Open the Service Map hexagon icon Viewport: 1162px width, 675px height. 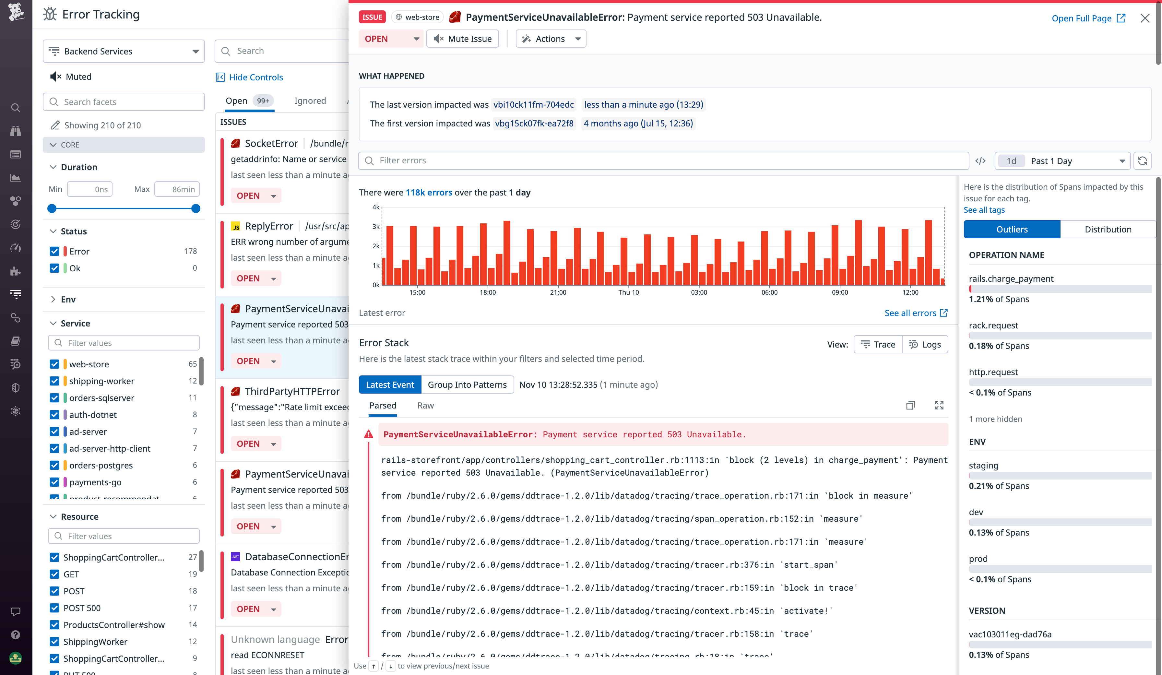click(x=16, y=201)
